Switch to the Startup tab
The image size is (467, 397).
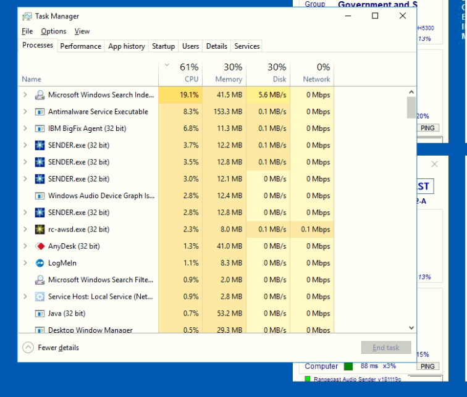pyautogui.click(x=163, y=46)
